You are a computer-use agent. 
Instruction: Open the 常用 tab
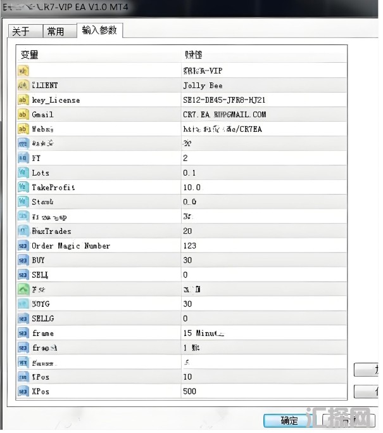pyautogui.click(x=56, y=32)
